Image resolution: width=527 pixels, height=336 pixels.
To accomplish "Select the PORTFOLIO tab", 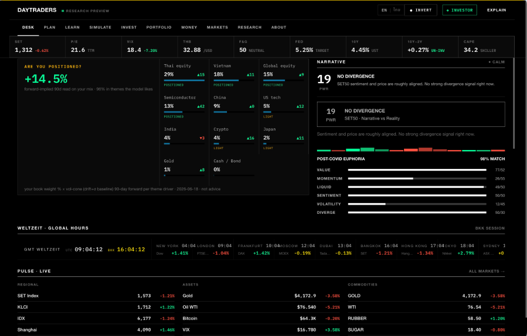I will pyautogui.click(x=159, y=27).
